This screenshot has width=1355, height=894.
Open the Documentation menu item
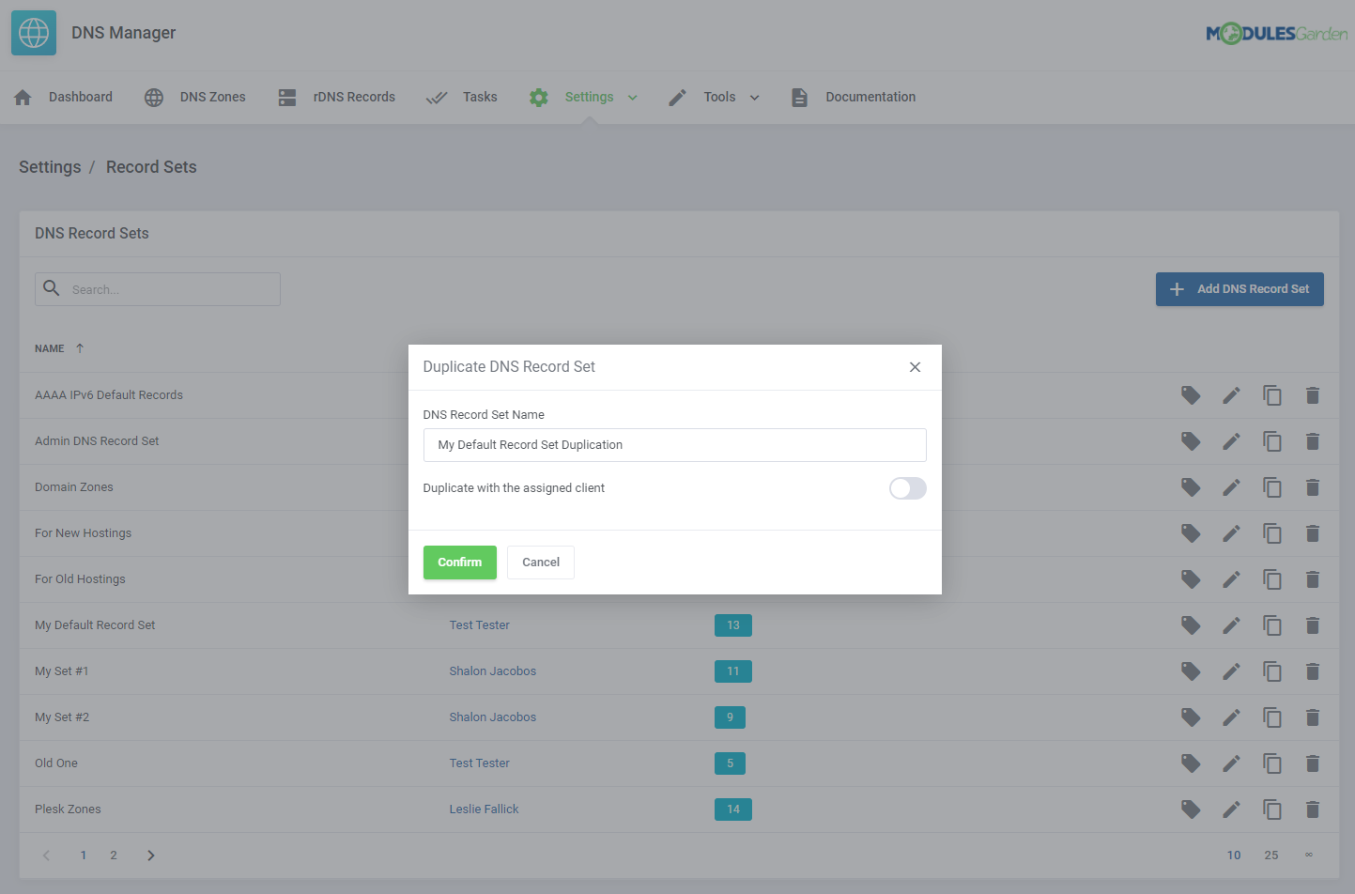coord(870,97)
